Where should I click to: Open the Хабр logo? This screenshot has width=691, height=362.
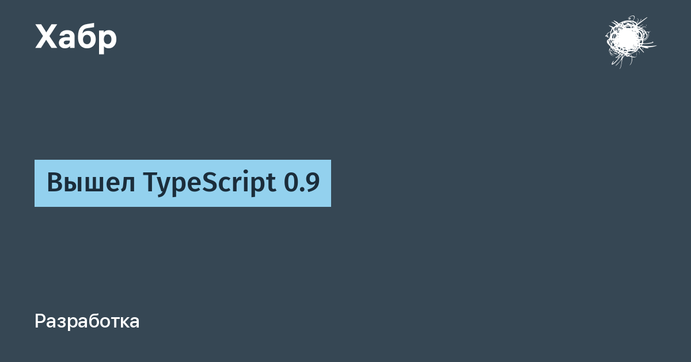(76, 37)
